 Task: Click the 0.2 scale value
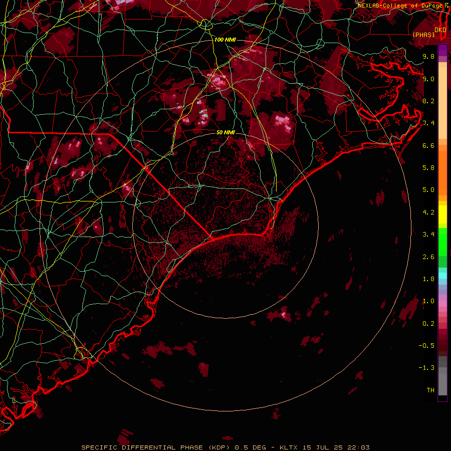click(x=428, y=324)
